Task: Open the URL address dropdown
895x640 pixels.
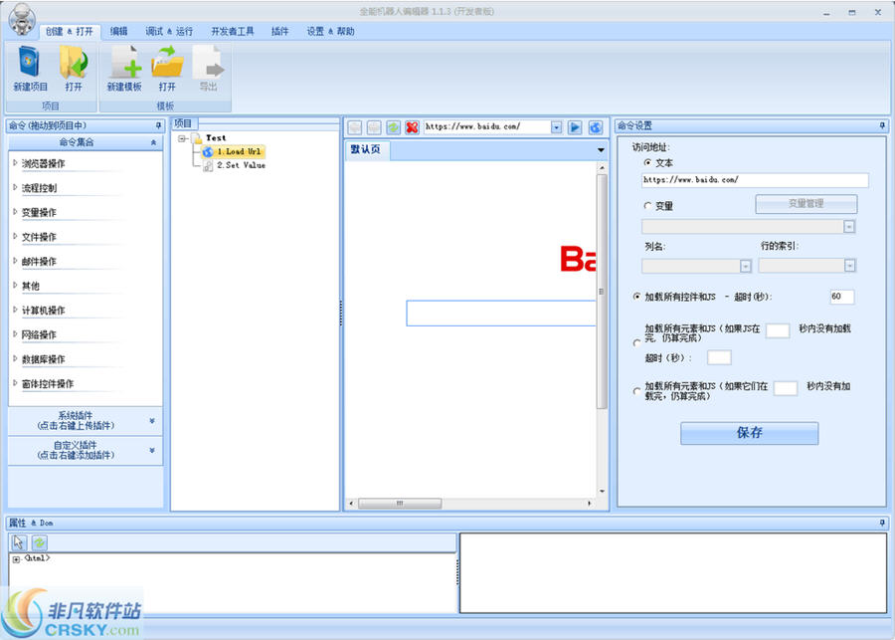Action: (x=556, y=127)
